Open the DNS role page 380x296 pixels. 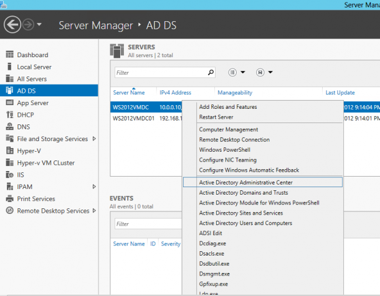[49, 126]
